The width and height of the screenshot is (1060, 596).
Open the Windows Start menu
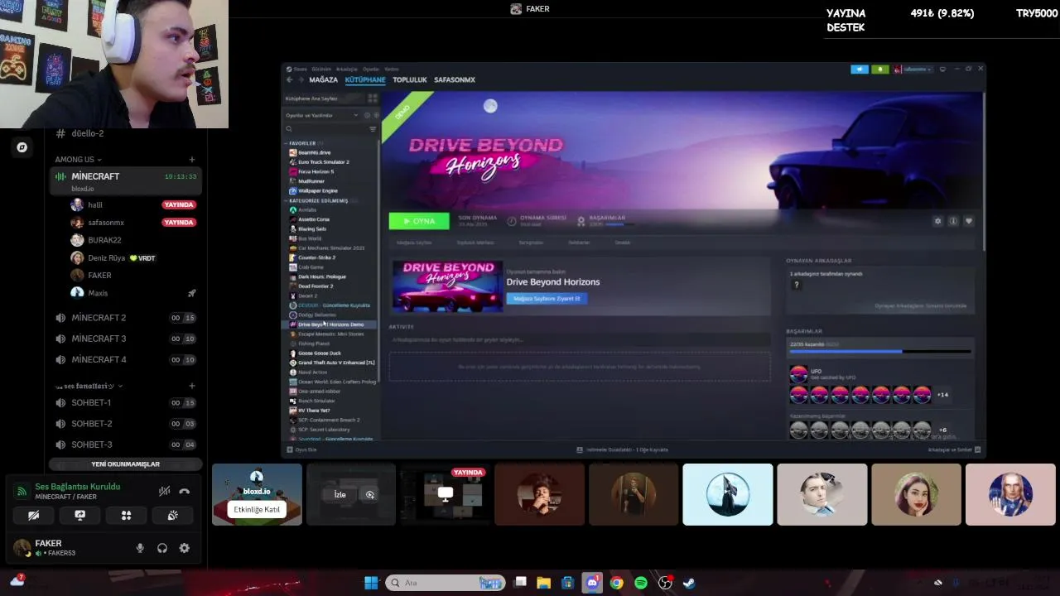point(371,583)
